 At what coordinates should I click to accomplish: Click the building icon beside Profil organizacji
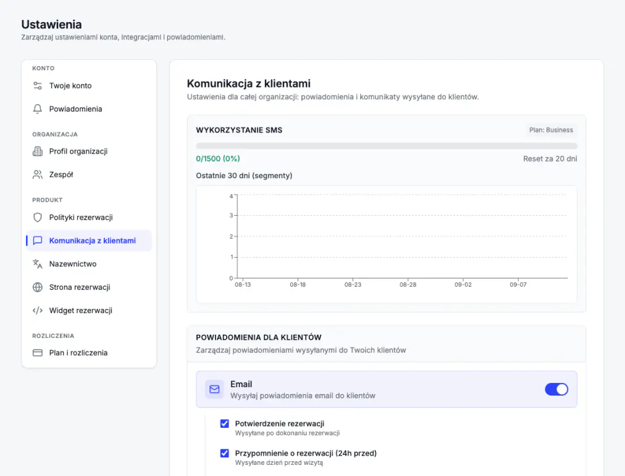tap(38, 151)
